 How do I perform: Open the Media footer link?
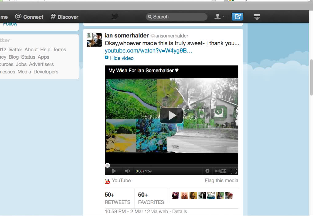24,72
